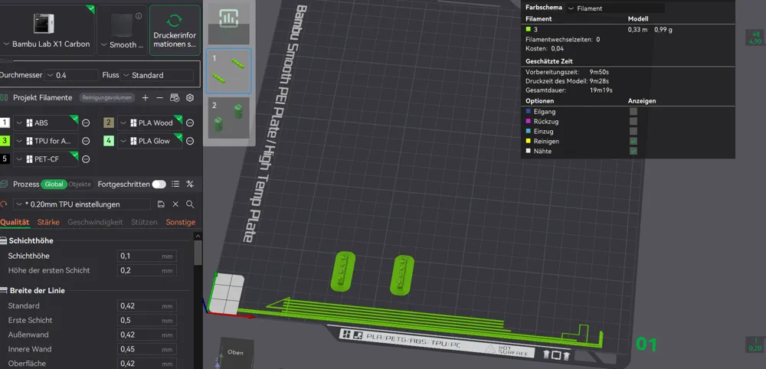Click the Innere Wand line width field
Viewport: 766px width, 369px height.
click(146, 349)
